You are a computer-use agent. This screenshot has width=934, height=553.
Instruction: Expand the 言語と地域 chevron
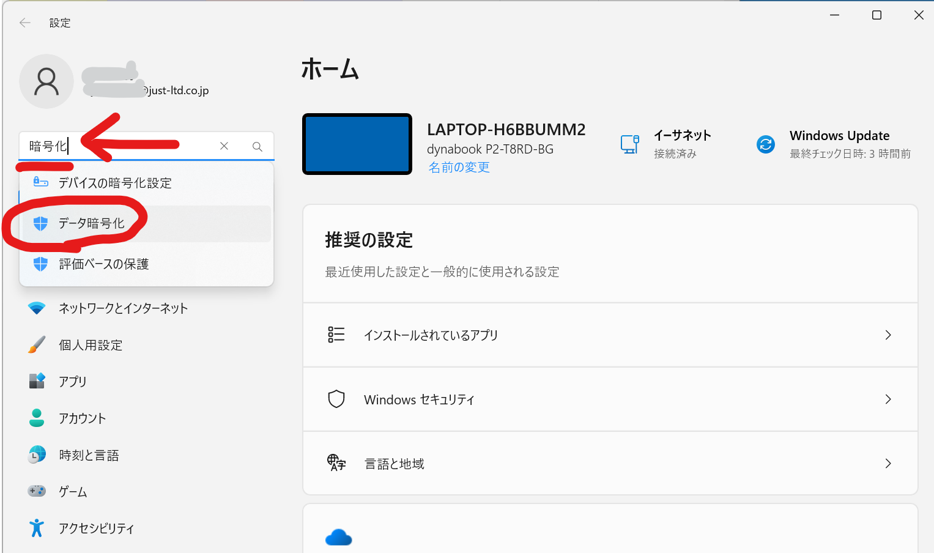[888, 463]
